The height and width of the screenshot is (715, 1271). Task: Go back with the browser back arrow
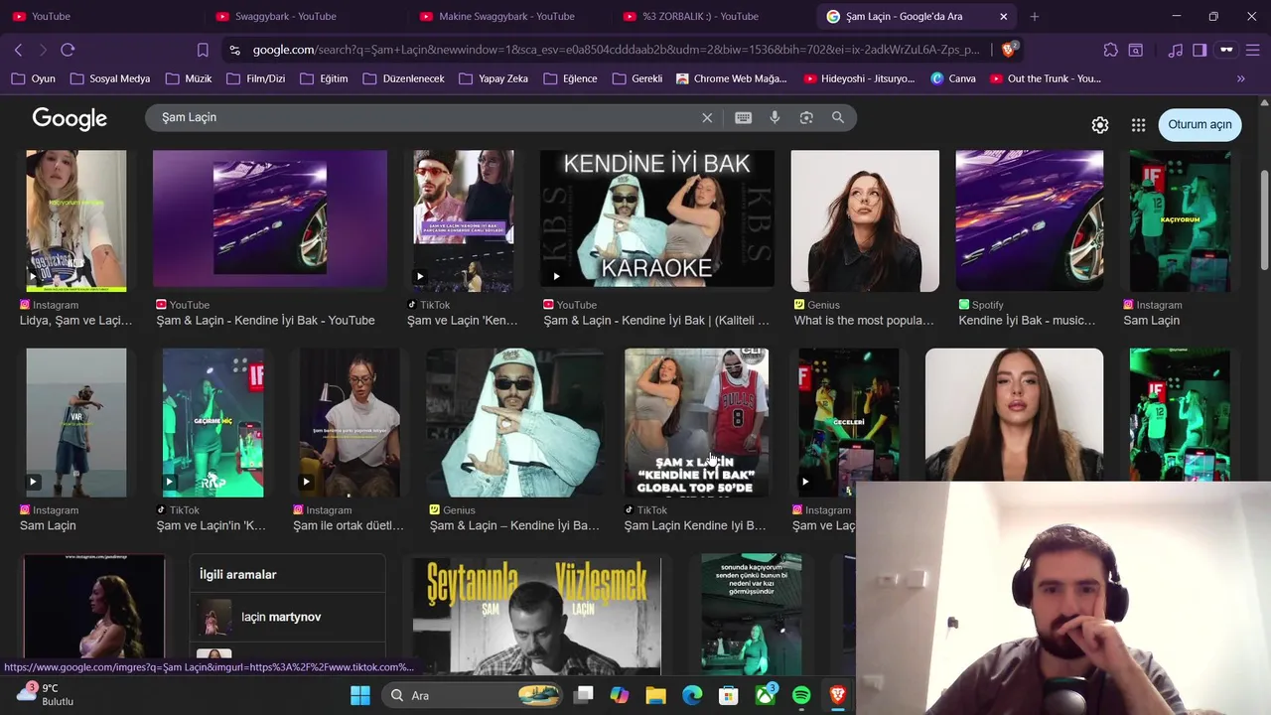click(x=18, y=50)
